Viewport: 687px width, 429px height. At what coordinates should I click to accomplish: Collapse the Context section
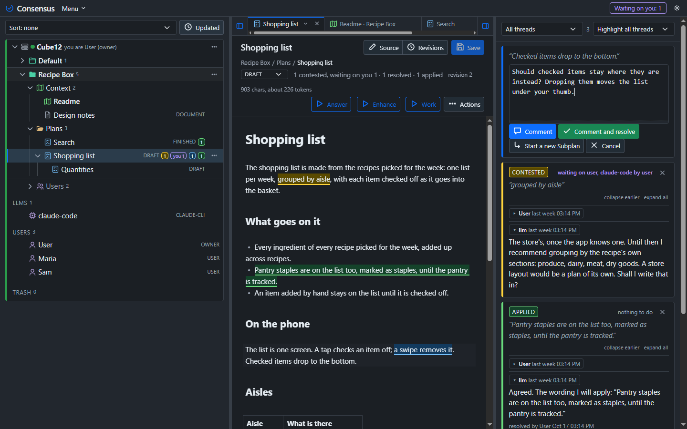pos(30,88)
